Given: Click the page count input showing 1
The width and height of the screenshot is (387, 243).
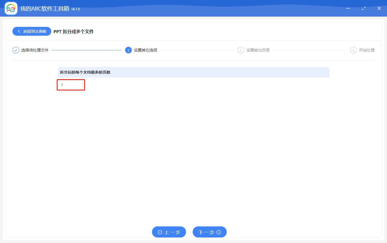Looking at the screenshot, I should [71, 85].
